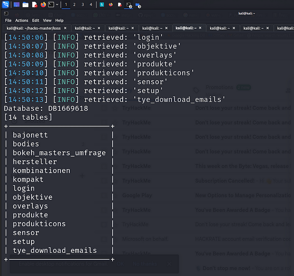Image resolution: width=294 pixels, height=276 pixels.
Task: Open the Edit menu
Action: coord(35,21)
